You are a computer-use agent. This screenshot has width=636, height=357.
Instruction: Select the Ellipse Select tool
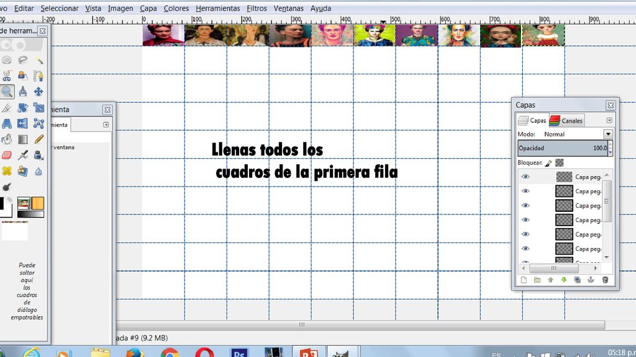coord(7,60)
